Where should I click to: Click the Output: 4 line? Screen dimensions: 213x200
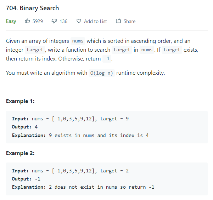pos(25,127)
